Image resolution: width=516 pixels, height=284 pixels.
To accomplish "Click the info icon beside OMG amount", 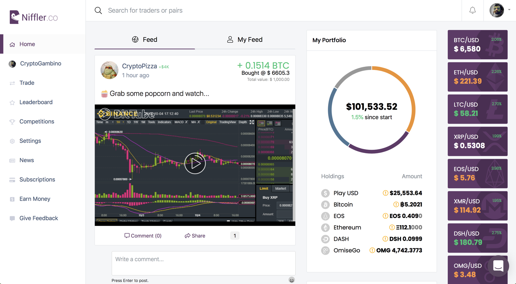I will pyautogui.click(x=372, y=250).
